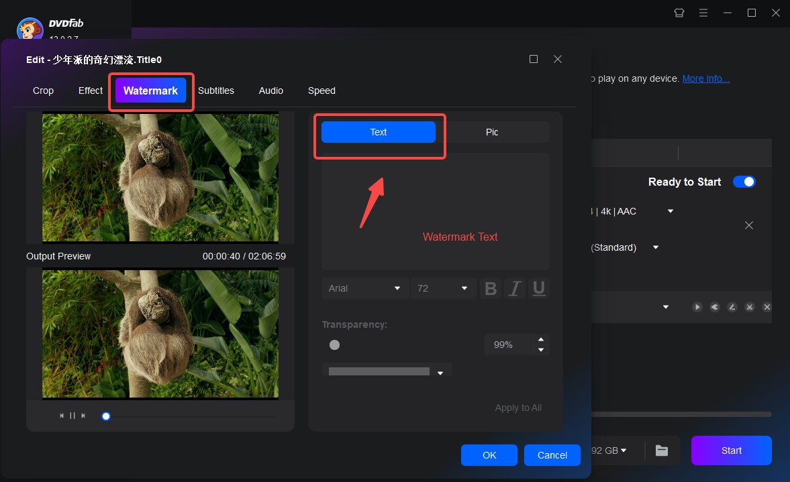Screen dimensions: 790x482
Task: Click the 99% transparency field
Action: (508, 345)
